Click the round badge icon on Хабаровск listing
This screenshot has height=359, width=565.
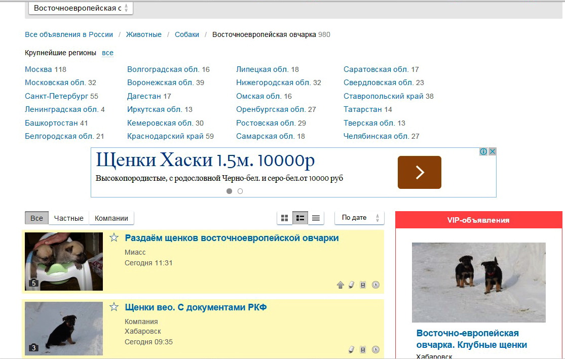pyautogui.click(x=375, y=349)
